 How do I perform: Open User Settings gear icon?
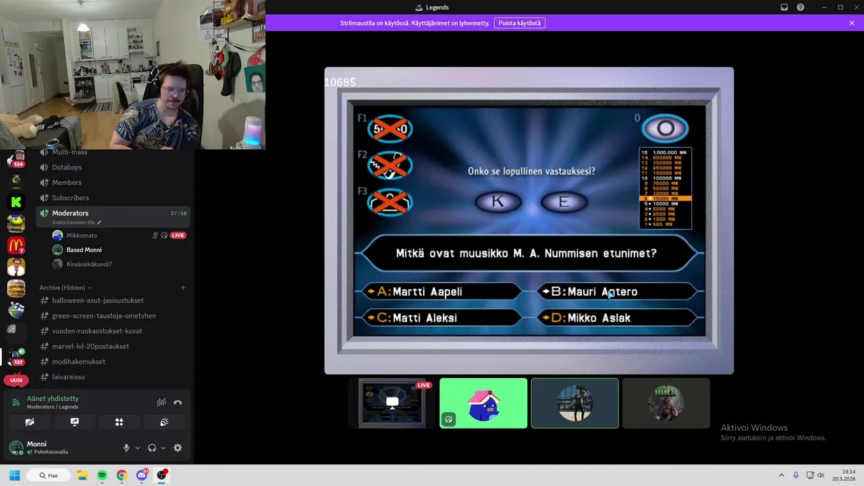click(x=178, y=448)
